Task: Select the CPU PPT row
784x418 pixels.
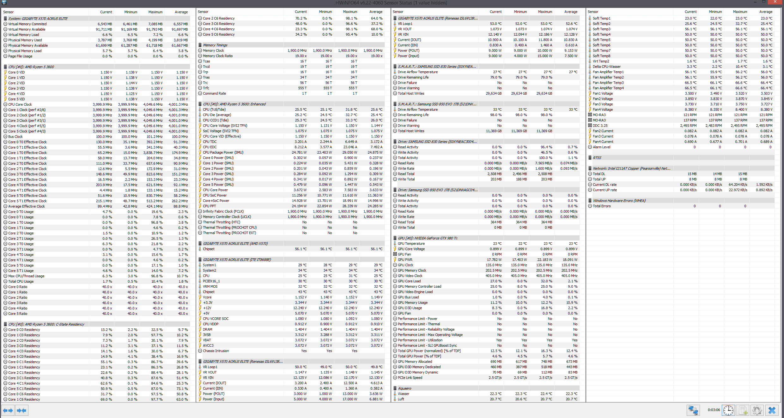Action: (x=291, y=206)
